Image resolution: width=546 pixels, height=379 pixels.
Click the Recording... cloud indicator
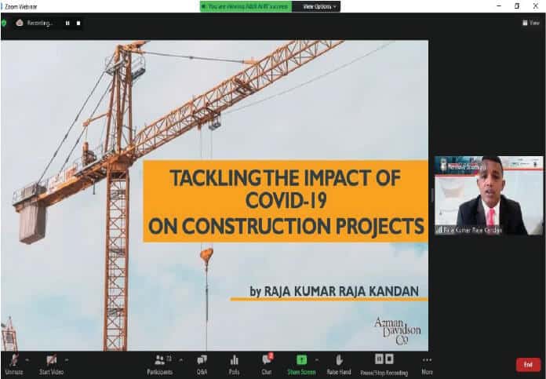35,23
